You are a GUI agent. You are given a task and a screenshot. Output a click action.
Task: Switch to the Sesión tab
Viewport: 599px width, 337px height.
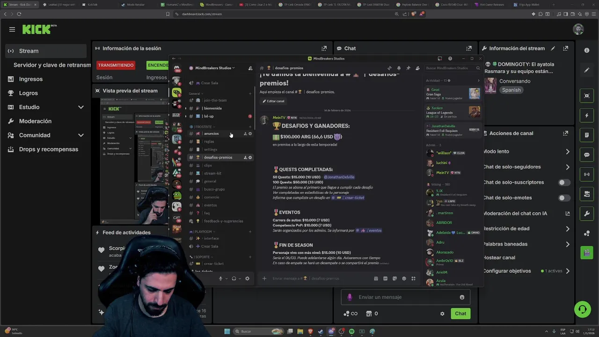click(x=104, y=77)
